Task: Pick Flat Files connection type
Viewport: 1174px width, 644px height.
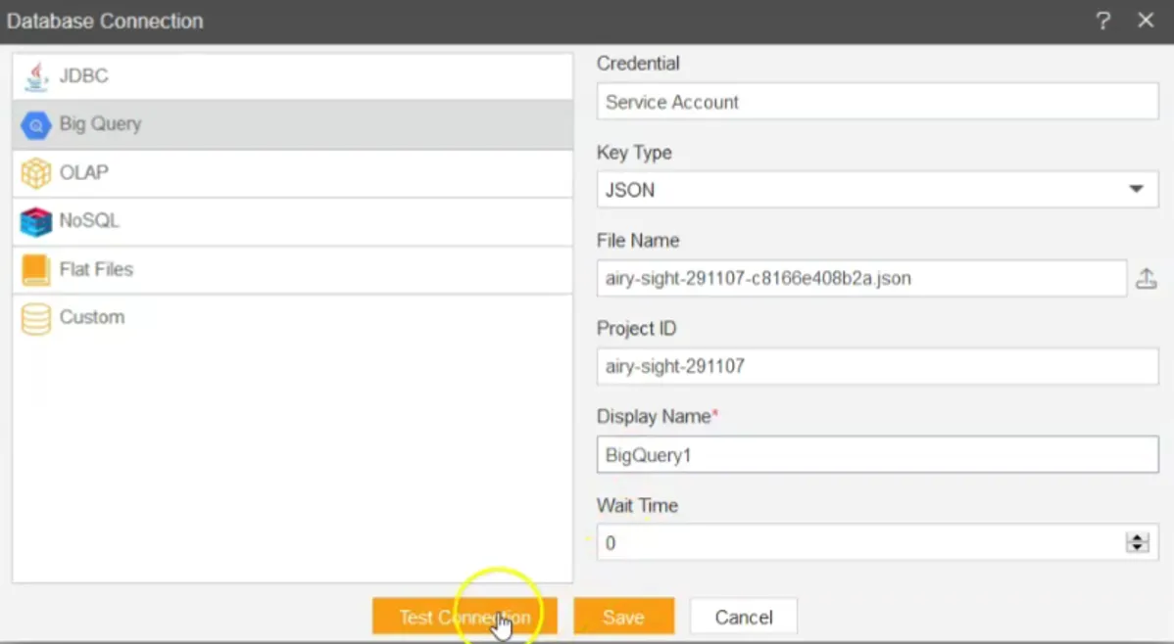Action: pos(293,269)
